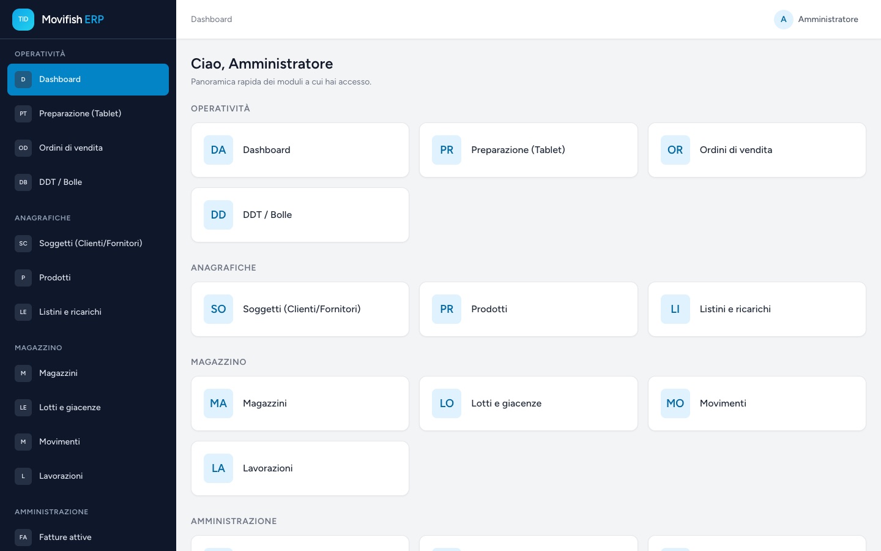
Task: Open the Movimenti module card
Action: 757,403
